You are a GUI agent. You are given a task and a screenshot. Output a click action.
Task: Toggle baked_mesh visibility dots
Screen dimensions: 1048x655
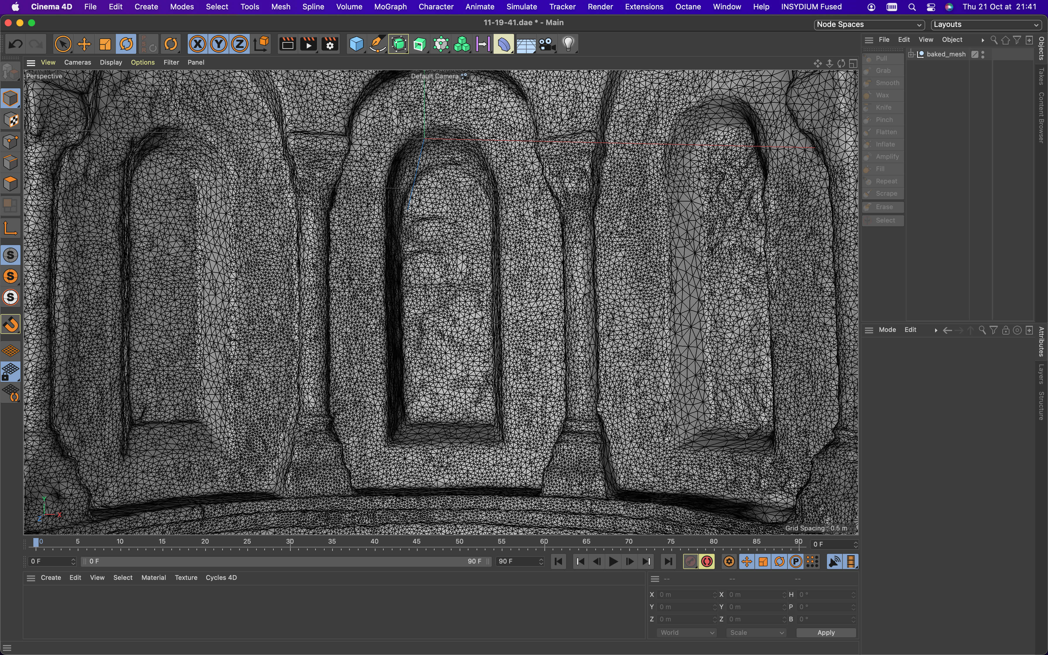(x=982, y=54)
